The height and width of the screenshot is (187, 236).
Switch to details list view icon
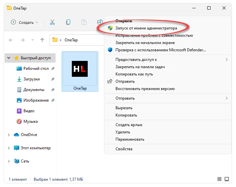[219, 179]
